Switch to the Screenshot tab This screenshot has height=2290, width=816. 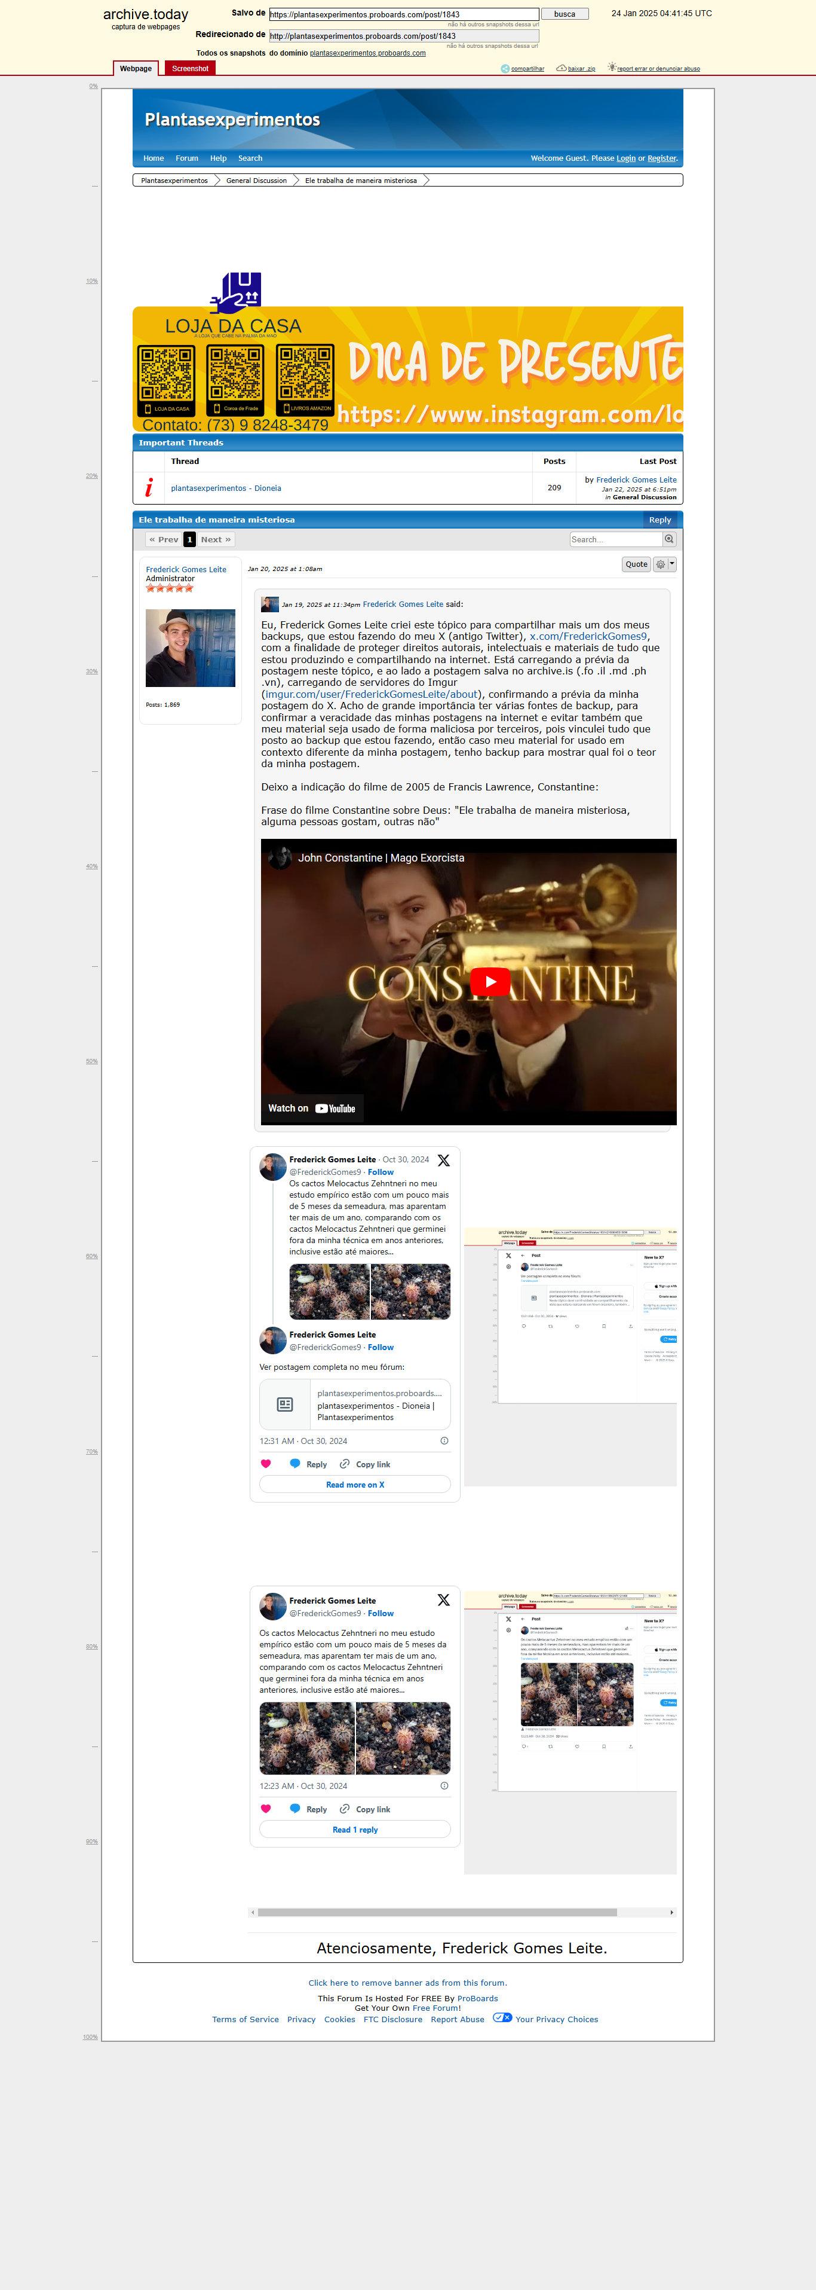pos(190,68)
